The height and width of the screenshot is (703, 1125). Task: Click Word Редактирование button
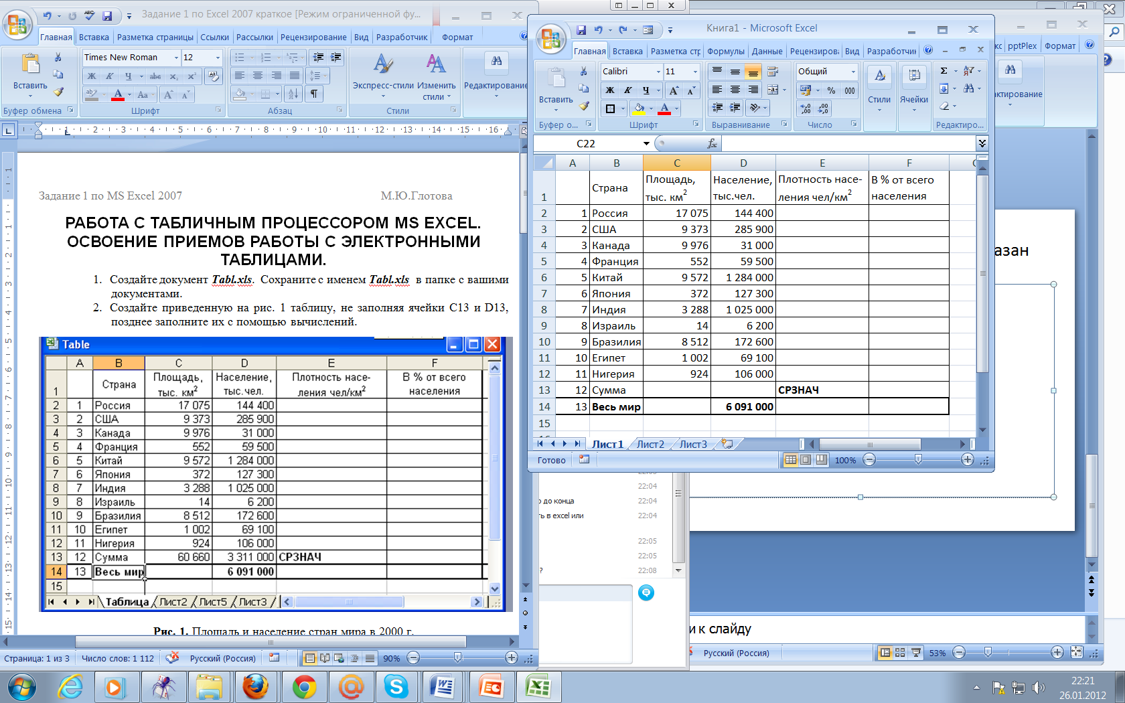tap(496, 75)
